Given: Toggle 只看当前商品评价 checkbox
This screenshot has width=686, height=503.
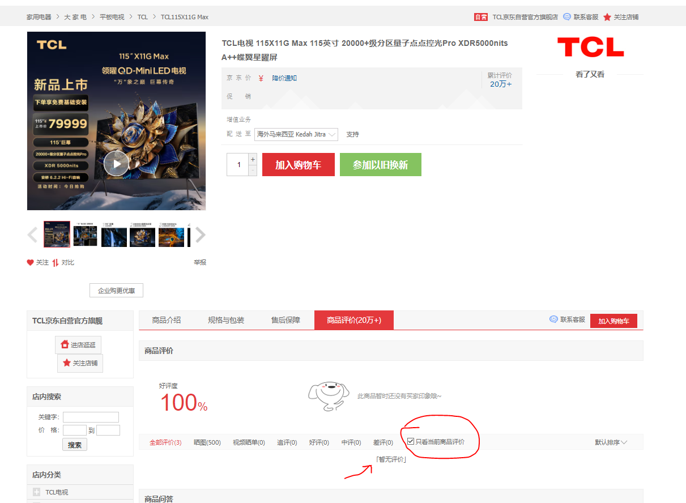Looking at the screenshot, I should [411, 441].
